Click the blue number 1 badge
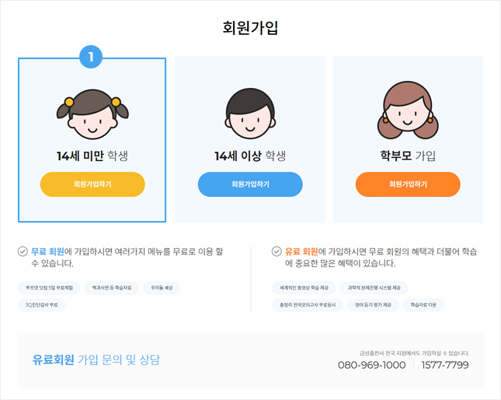Image resolution: width=501 pixels, height=400 pixels. pyautogui.click(x=91, y=57)
